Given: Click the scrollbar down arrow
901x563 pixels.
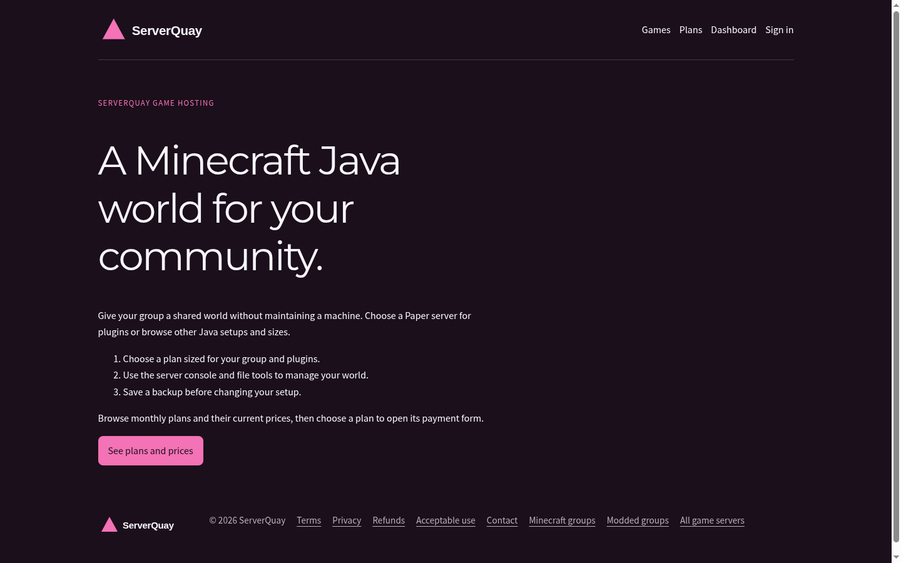Looking at the screenshot, I should (x=896, y=557).
